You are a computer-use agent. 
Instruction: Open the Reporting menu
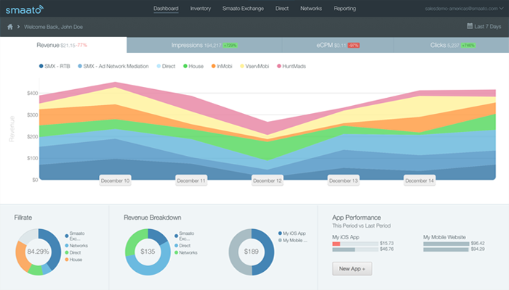[345, 9]
